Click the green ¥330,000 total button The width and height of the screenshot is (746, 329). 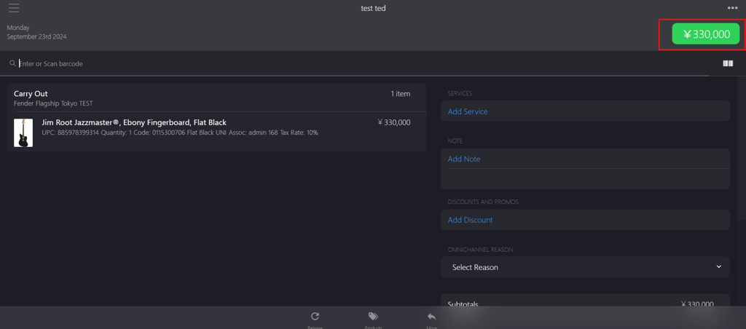pyautogui.click(x=705, y=34)
